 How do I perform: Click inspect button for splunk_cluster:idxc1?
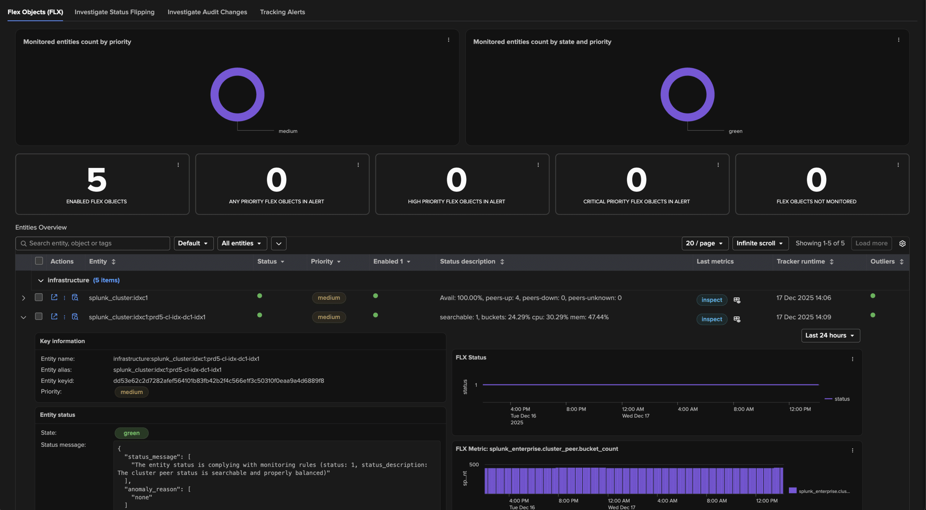point(711,300)
